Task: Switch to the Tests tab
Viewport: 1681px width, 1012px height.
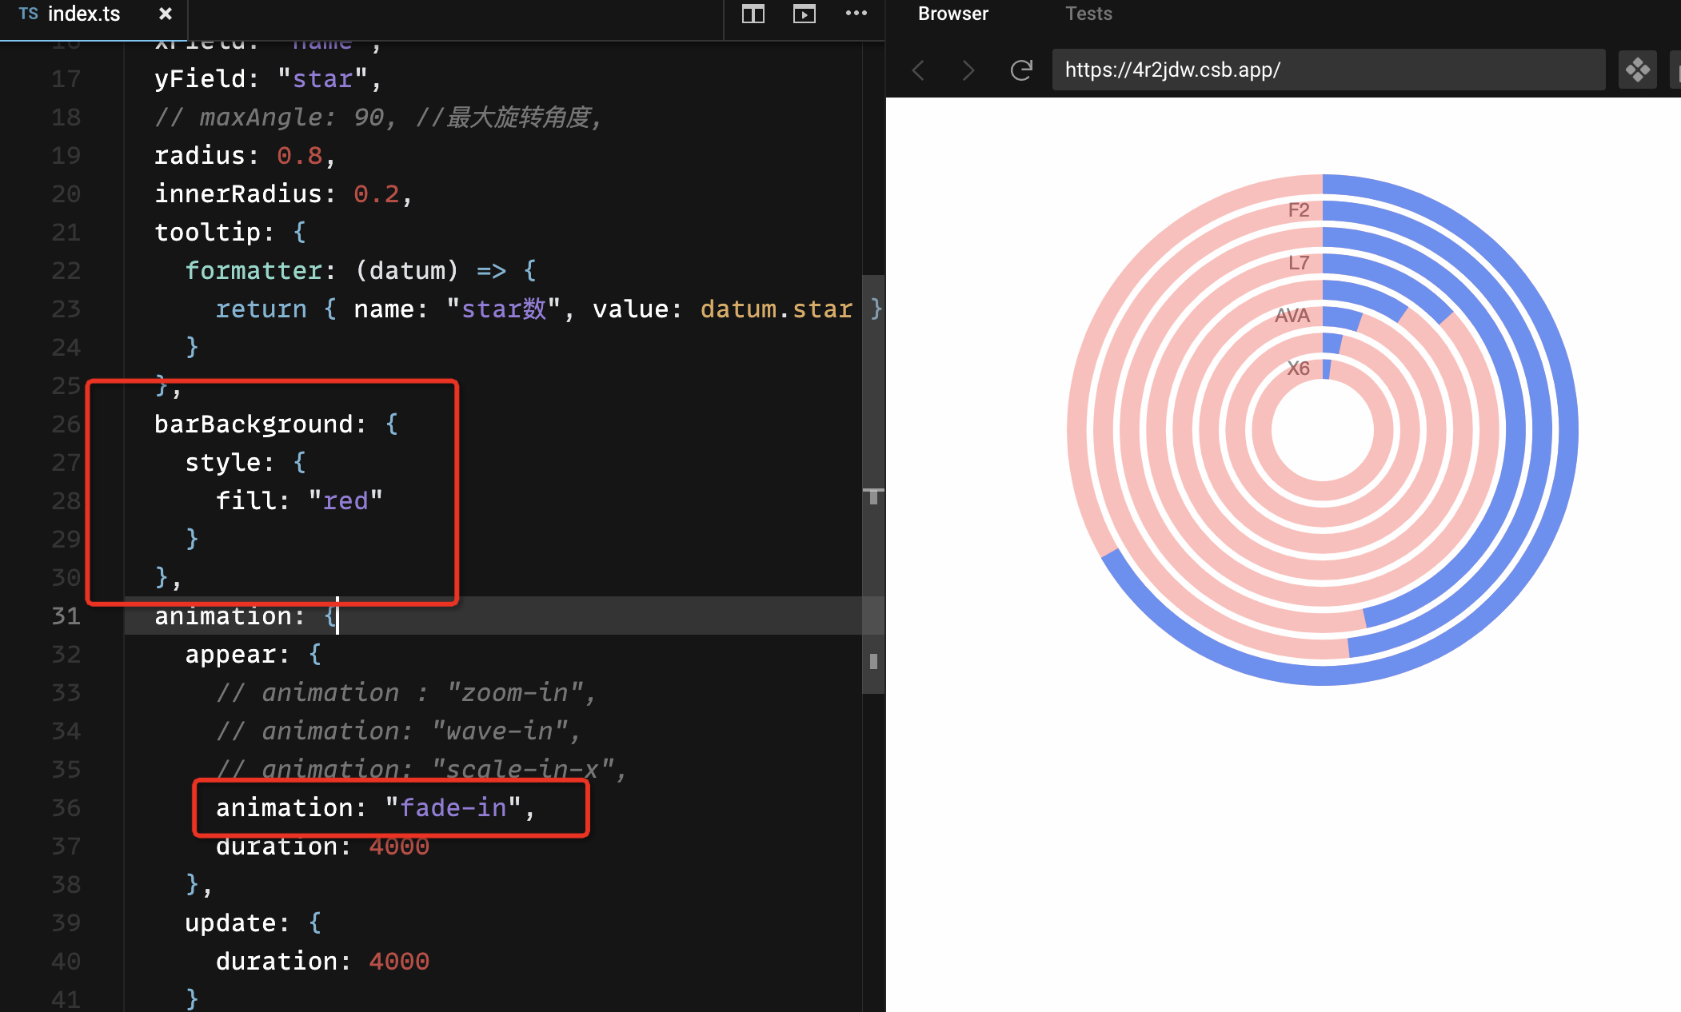Action: coord(1088,14)
